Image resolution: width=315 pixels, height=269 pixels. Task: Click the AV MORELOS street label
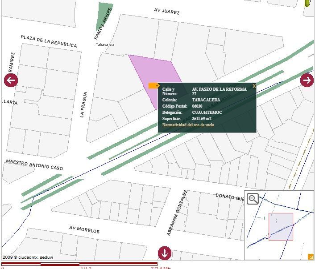[x=84, y=229]
